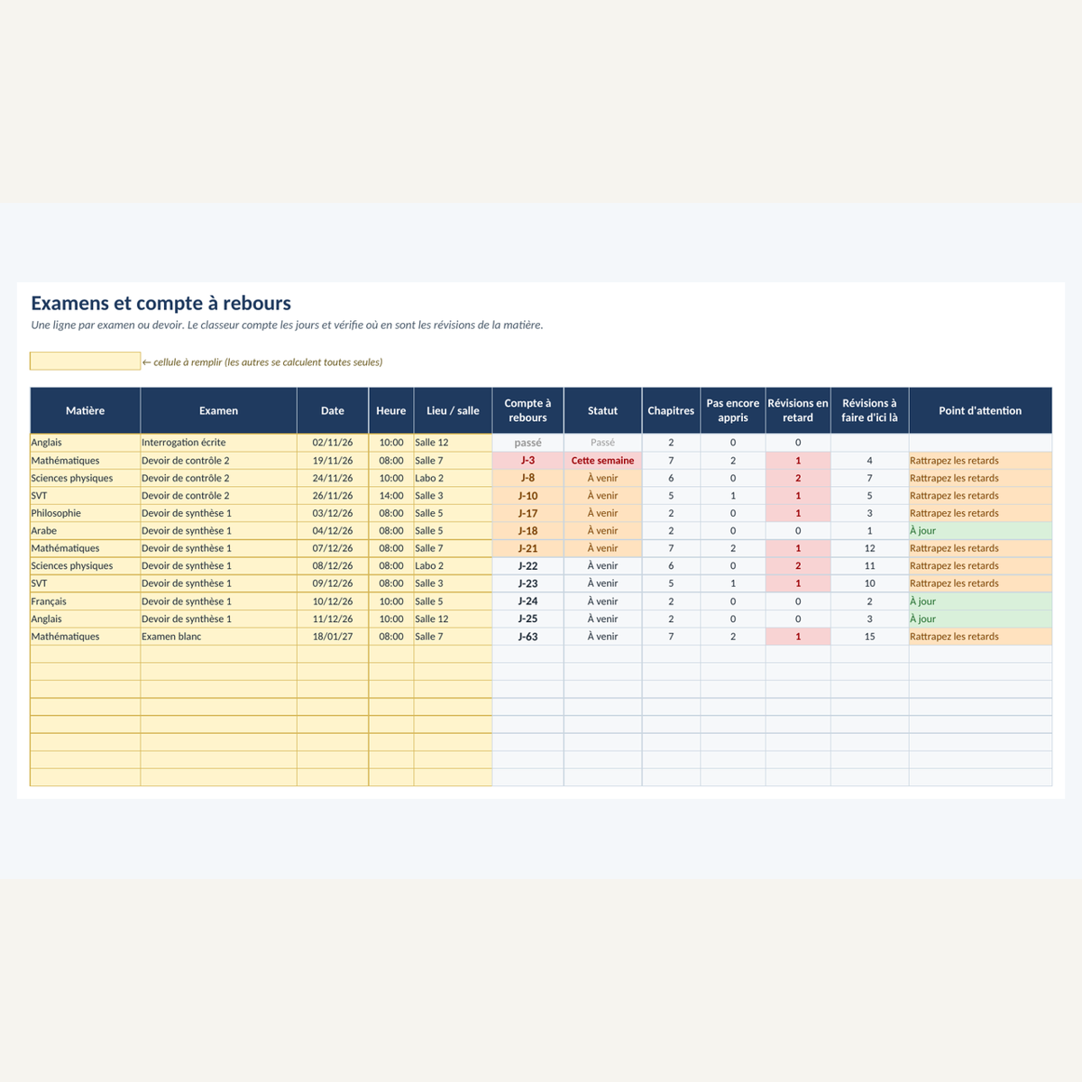The image size is (1082, 1082).
Task: Click the 'Arabe' subject cell
Action: (x=86, y=531)
